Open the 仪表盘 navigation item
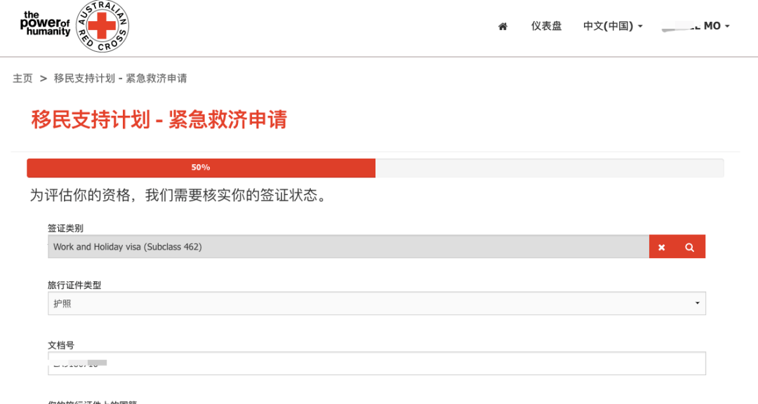Viewport: 758px width, 404px height. (x=546, y=26)
